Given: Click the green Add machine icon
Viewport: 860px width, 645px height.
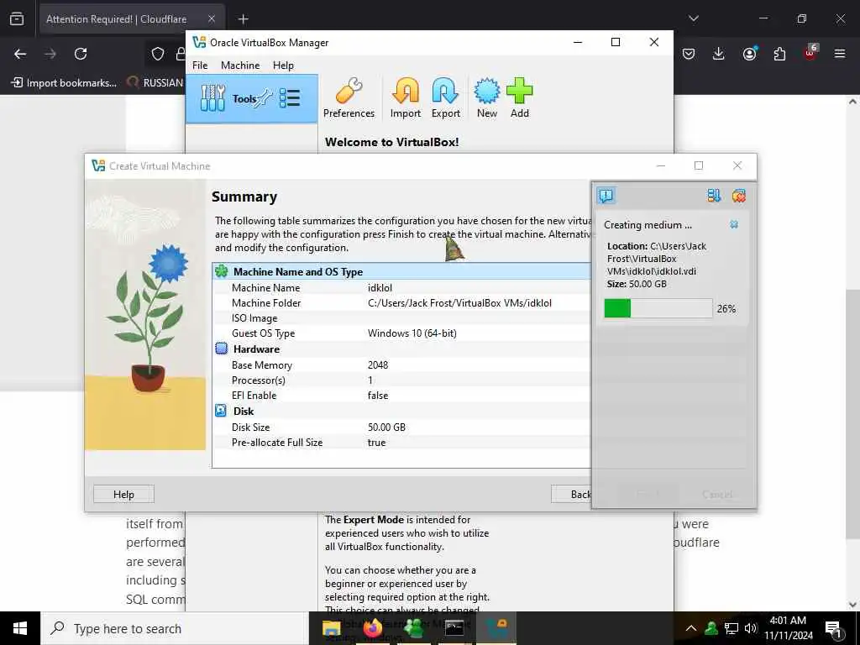Looking at the screenshot, I should [x=519, y=99].
